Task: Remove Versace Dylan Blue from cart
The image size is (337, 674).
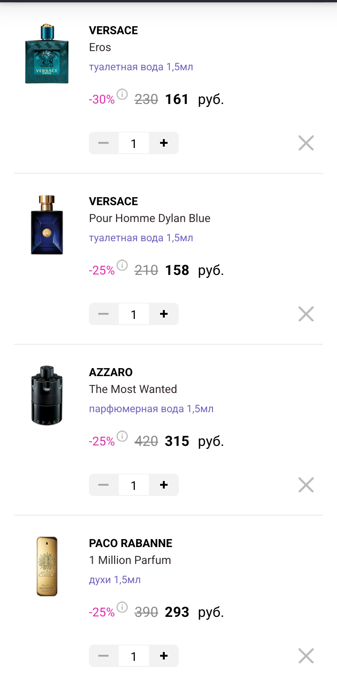Action: pos(306,314)
